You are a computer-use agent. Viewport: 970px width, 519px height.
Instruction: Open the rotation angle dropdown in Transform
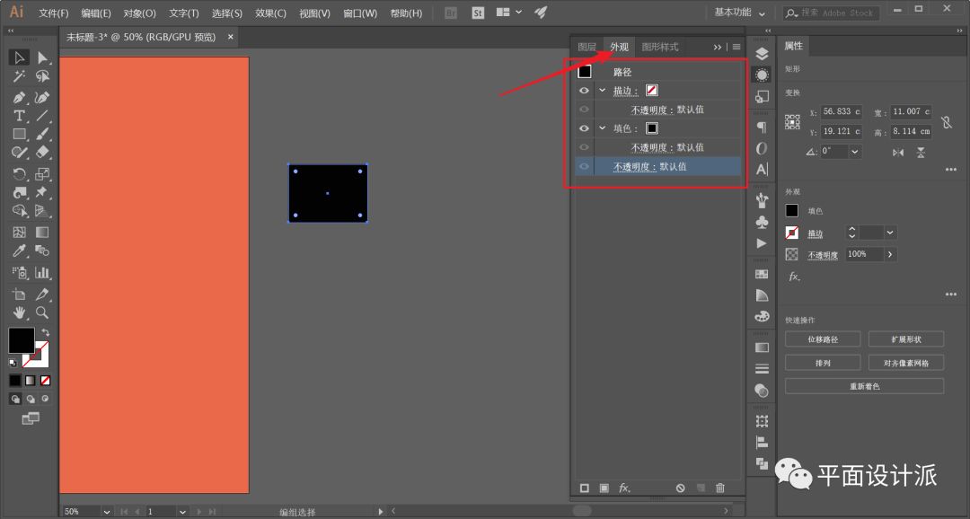click(854, 152)
